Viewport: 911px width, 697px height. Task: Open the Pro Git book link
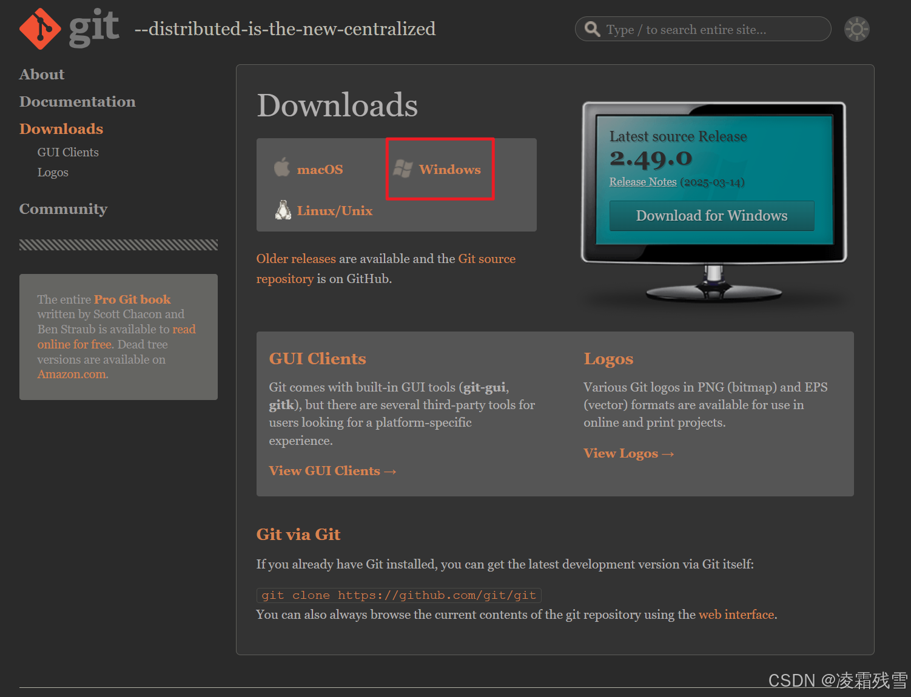(132, 299)
